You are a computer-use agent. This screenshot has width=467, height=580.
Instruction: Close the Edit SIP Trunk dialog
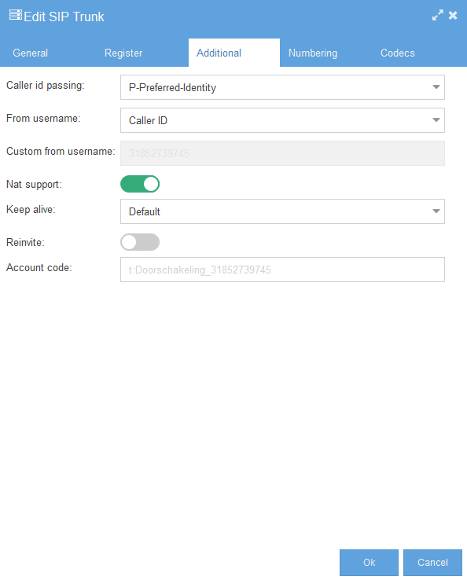tap(453, 15)
